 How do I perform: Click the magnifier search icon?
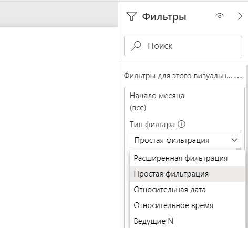[x=136, y=46]
